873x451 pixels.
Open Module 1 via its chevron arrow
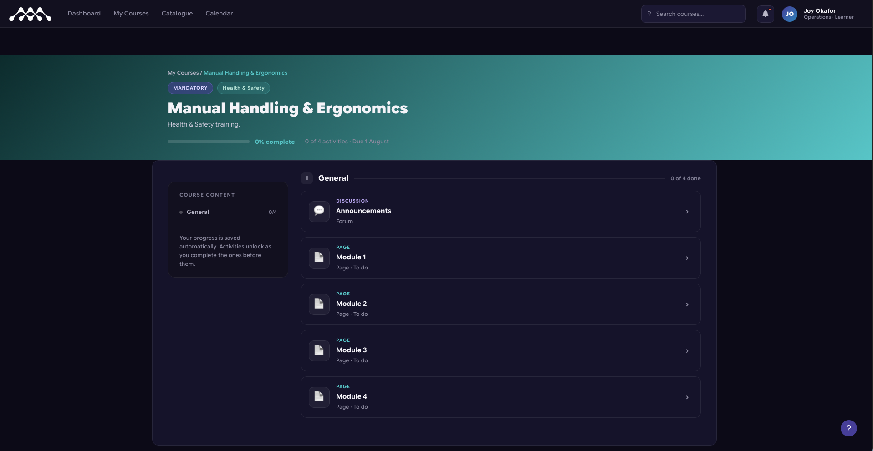coord(687,258)
